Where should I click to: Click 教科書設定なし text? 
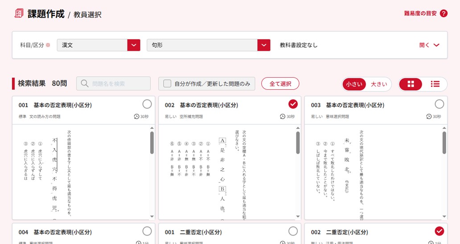298,45
